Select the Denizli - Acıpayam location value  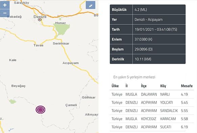point(148,20)
